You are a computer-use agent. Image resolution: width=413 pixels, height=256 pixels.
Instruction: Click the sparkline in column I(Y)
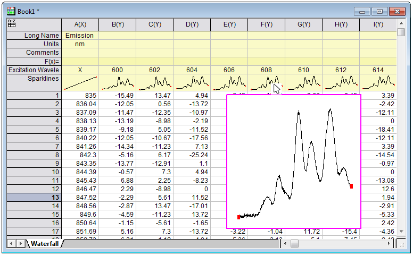[378, 82]
